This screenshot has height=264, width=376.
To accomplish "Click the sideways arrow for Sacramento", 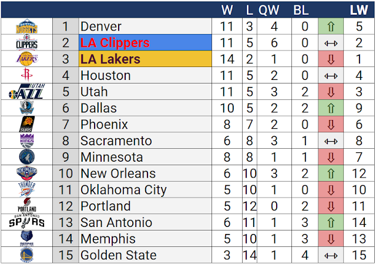I will [331, 141].
